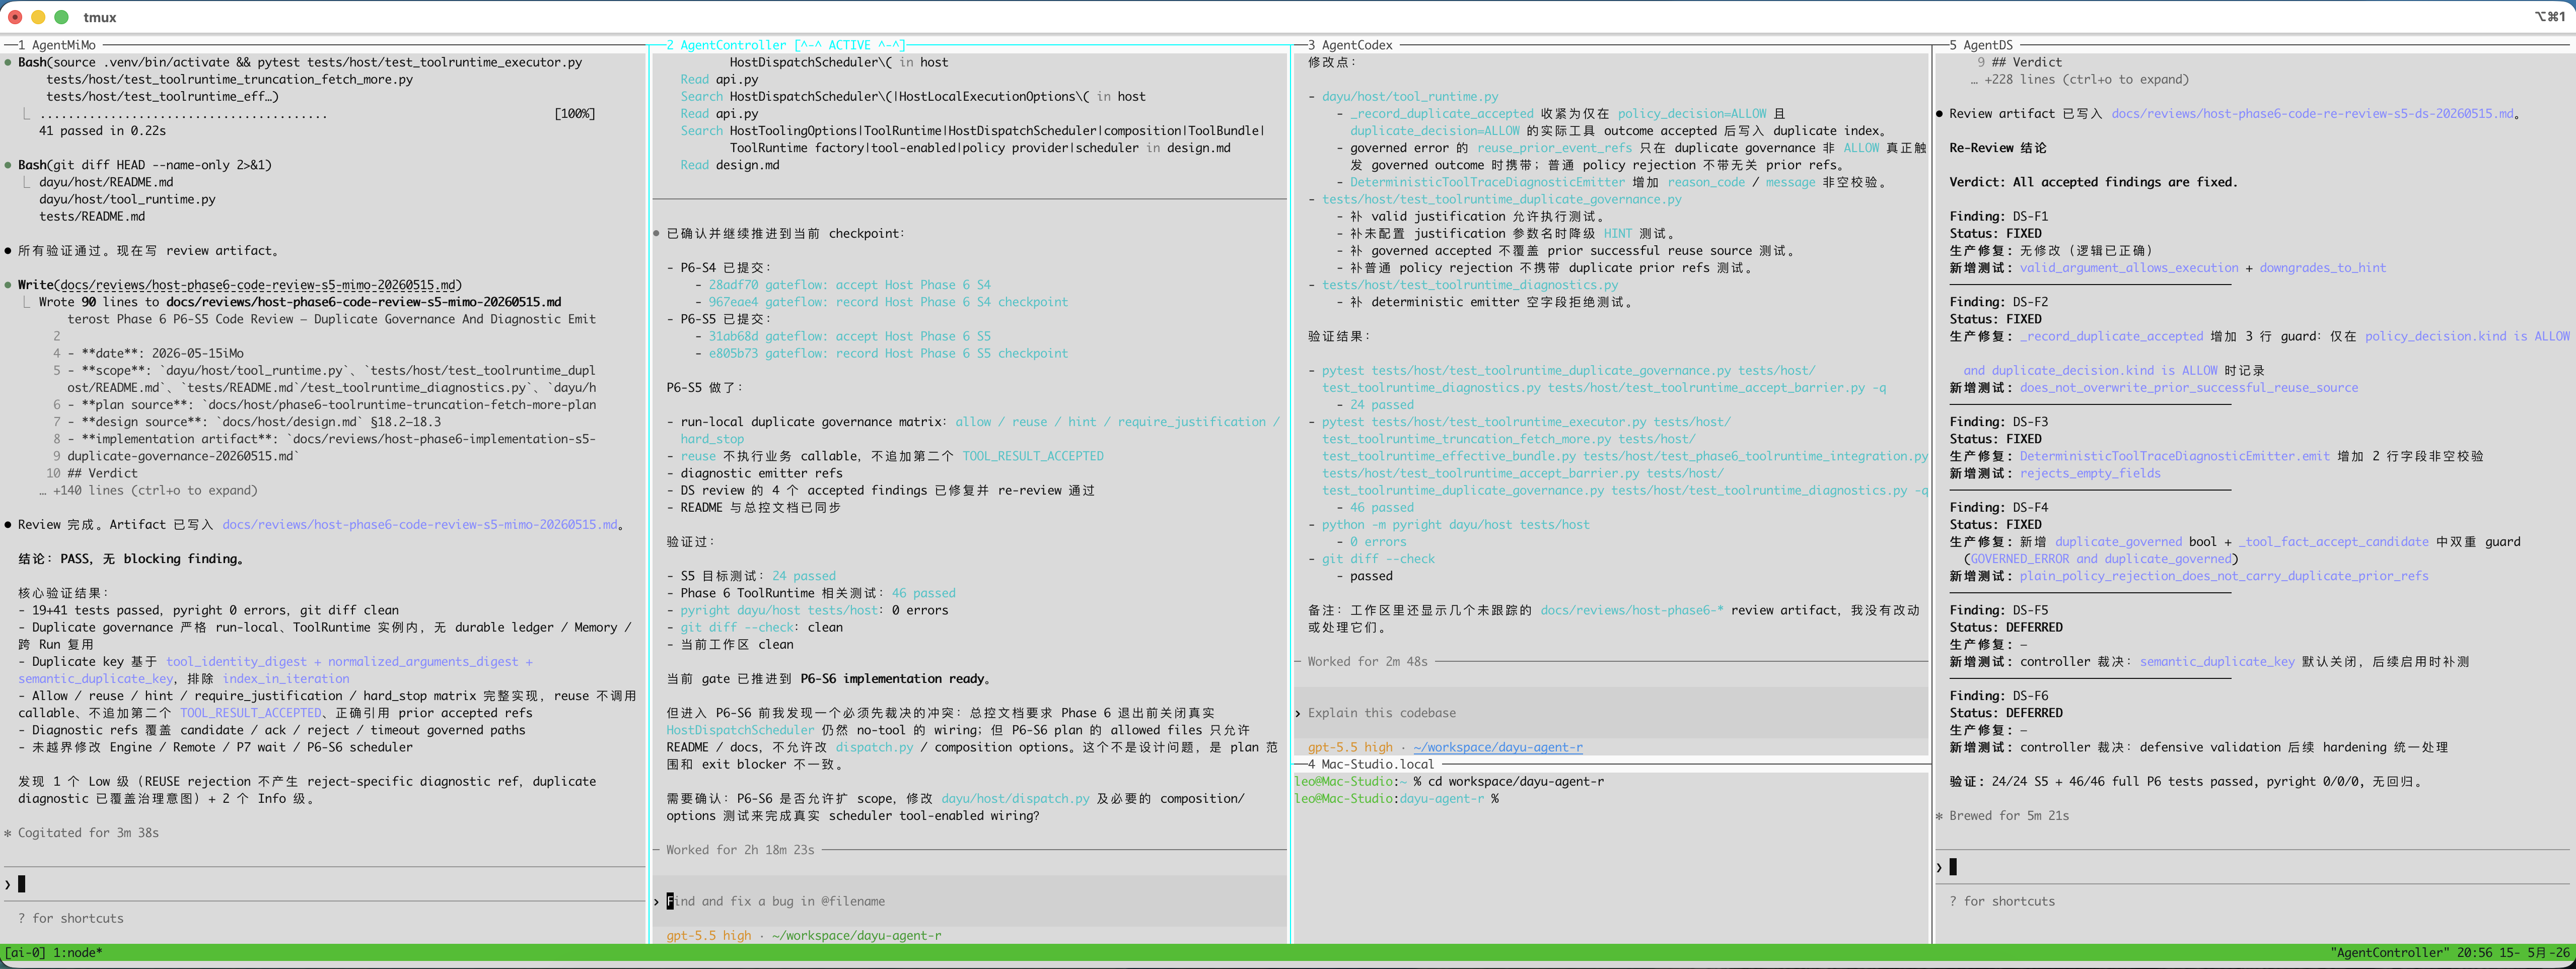Viewport: 2576px width, 969px height.
Task: Click commit 31ab68d gateflow: accept Host Phase 6 S5
Action: (x=849, y=337)
